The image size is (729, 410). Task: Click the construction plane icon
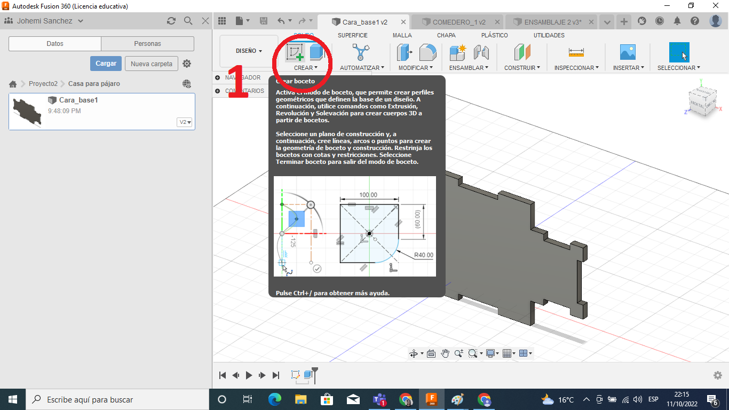pos(522,52)
